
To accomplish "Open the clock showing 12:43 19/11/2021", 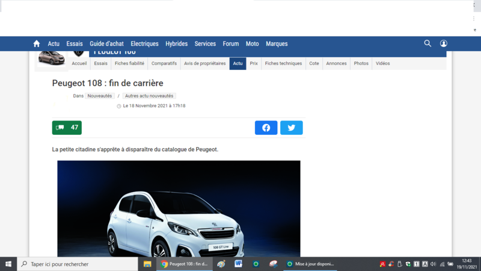I will click(467, 264).
